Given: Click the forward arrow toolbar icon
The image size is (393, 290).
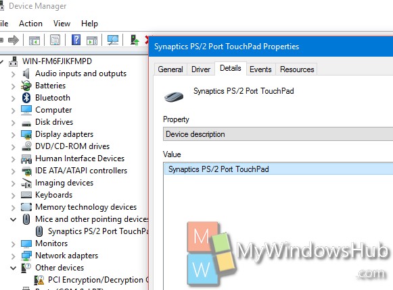Looking at the screenshot, I should tap(14, 40).
